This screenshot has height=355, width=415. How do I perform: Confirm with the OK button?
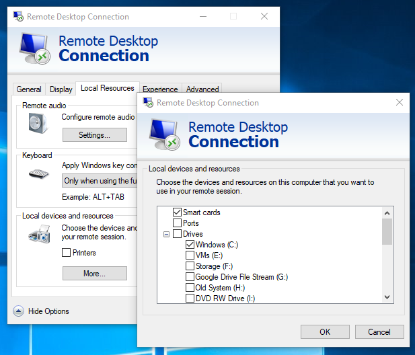coord(325,331)
